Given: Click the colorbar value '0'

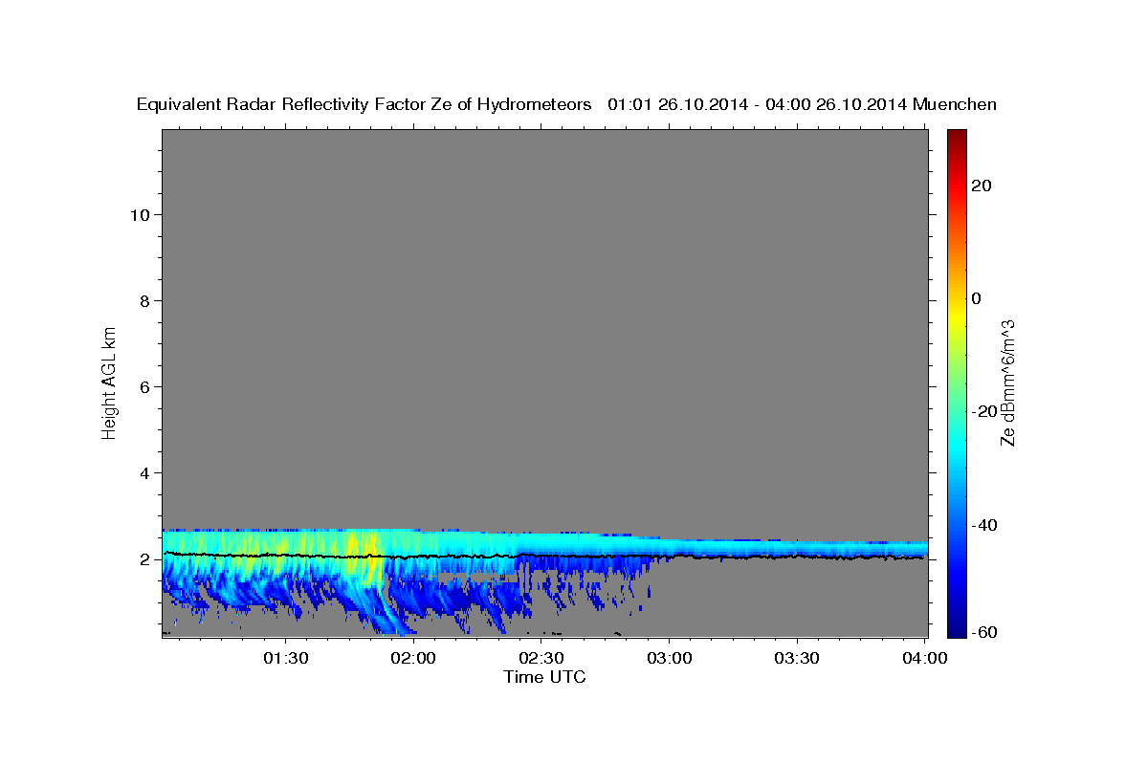Looking at the screenshot, I should pos(977,298).
